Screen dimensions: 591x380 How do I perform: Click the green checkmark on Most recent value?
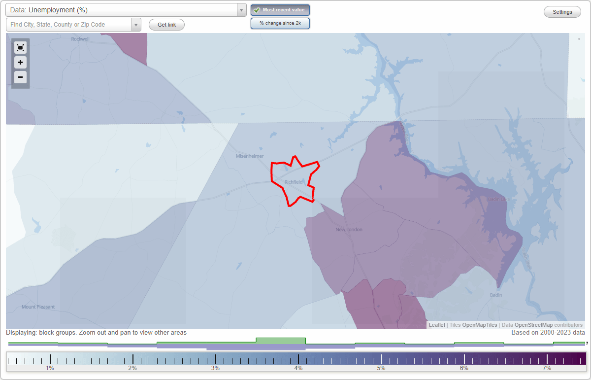[256, 10]
